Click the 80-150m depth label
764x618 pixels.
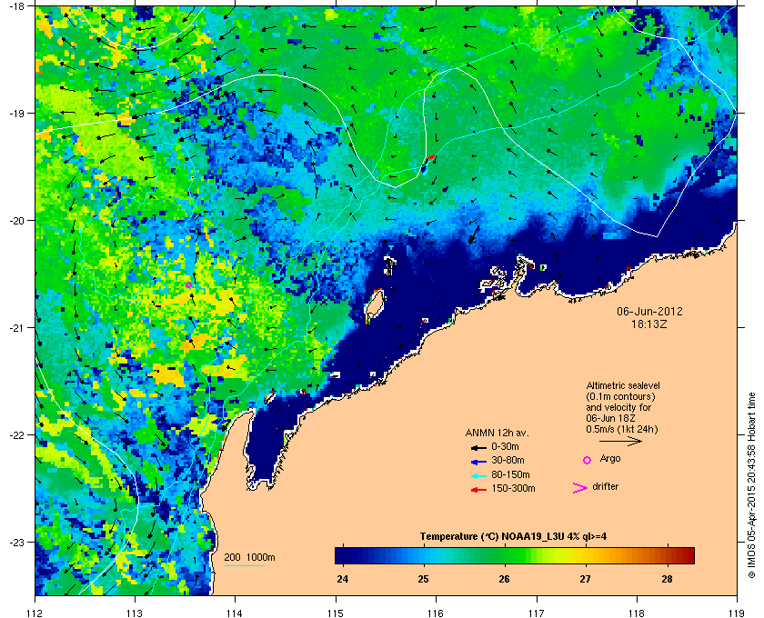pos(510,474)
